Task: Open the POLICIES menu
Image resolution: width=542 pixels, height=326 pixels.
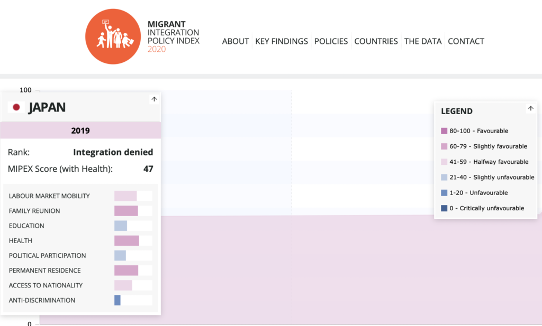Action: (331, 41)
